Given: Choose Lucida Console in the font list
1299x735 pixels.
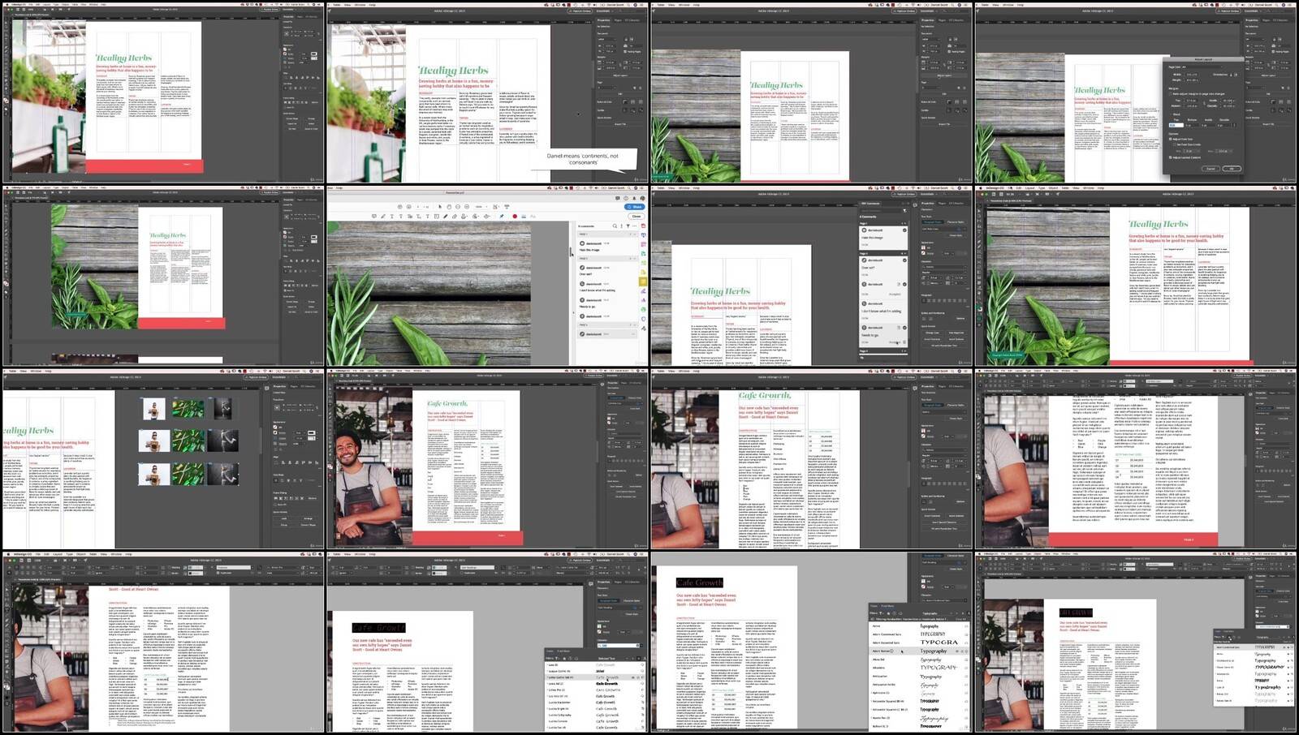Looking at the screenshot, I should coord(595,721).
